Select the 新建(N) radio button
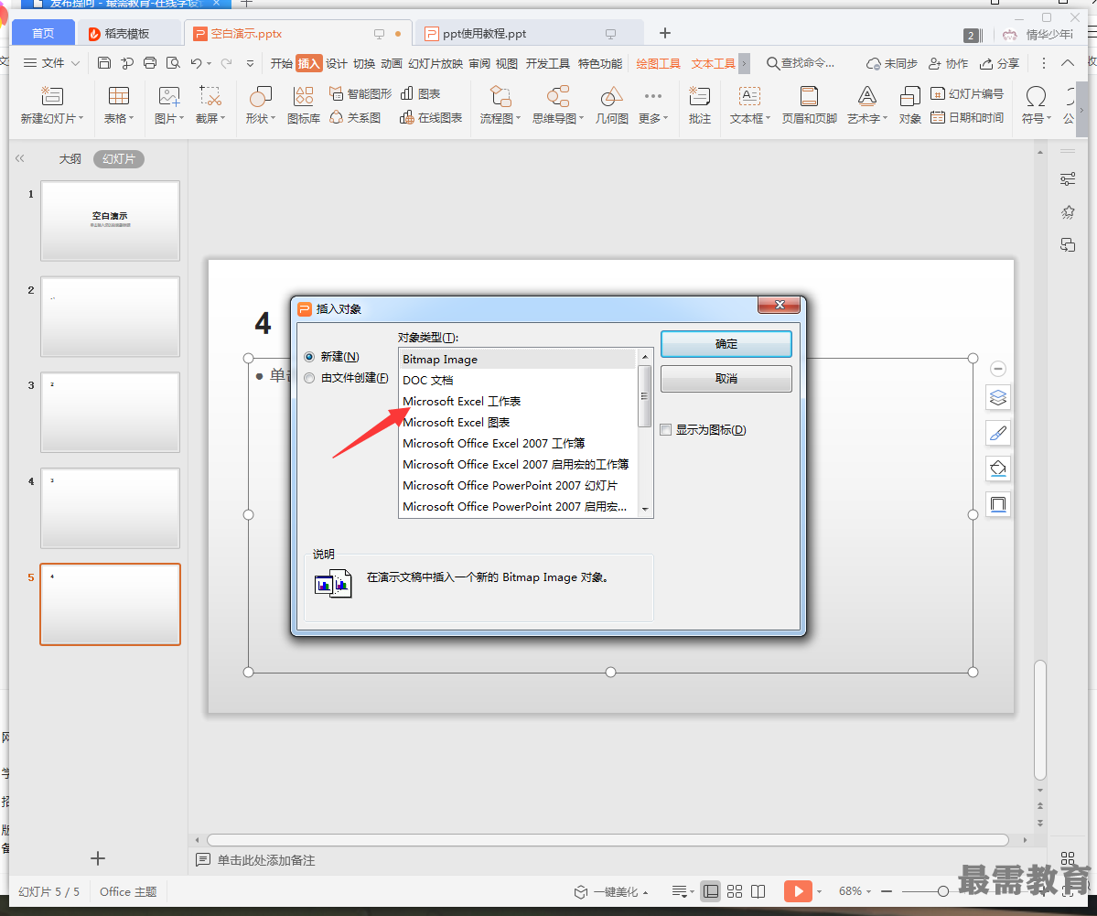This screenshot has width=1097, height=916. [x=309, y=357]
